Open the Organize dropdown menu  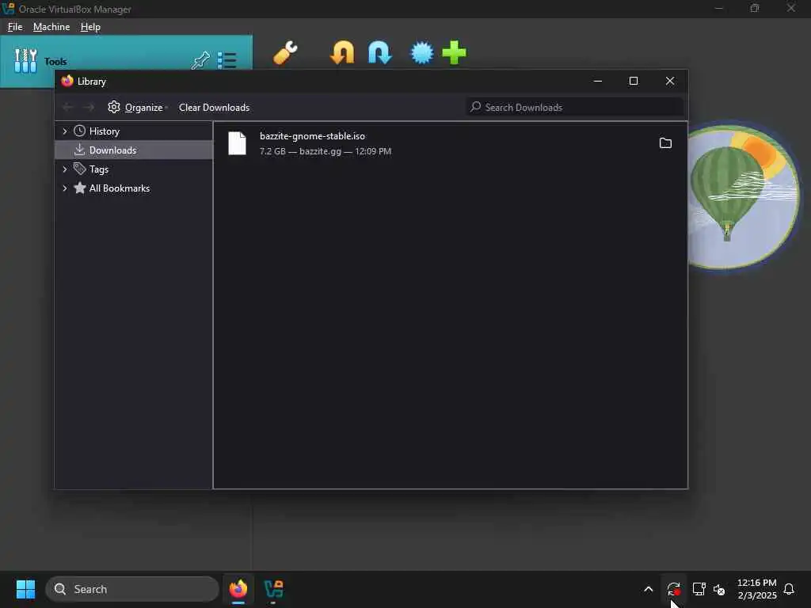[138, 107]
